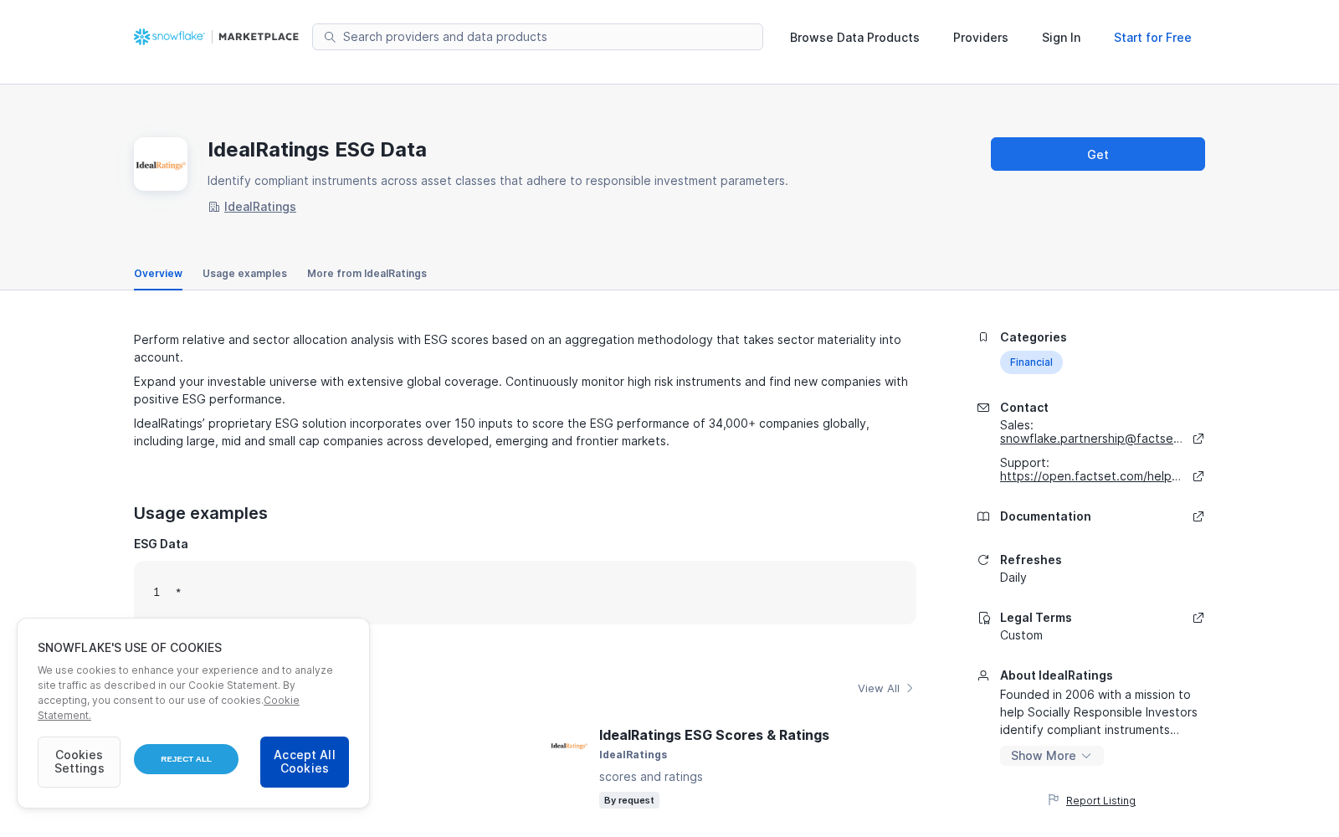Click the About IdealRatings person icon
This screenshot has height=837, width=1339.
coord(983,675)
